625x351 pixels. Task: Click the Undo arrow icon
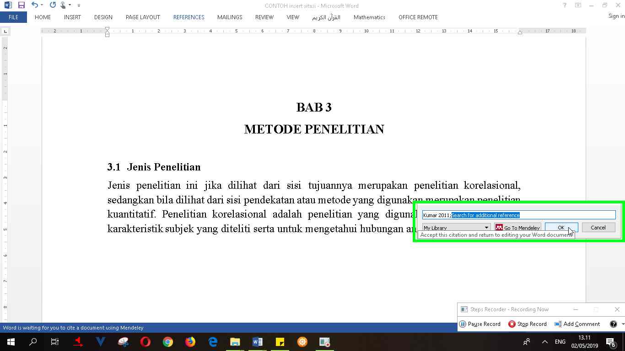[x=35, y=5]
